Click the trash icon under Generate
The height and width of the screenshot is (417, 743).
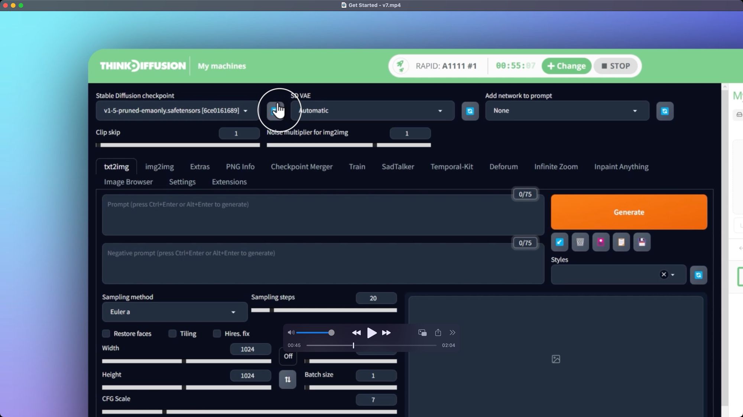click(x=580, y=242)
